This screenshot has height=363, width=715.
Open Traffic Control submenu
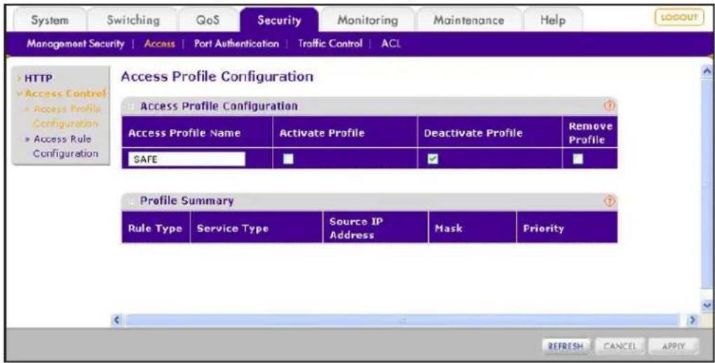[x=330, y=43]
